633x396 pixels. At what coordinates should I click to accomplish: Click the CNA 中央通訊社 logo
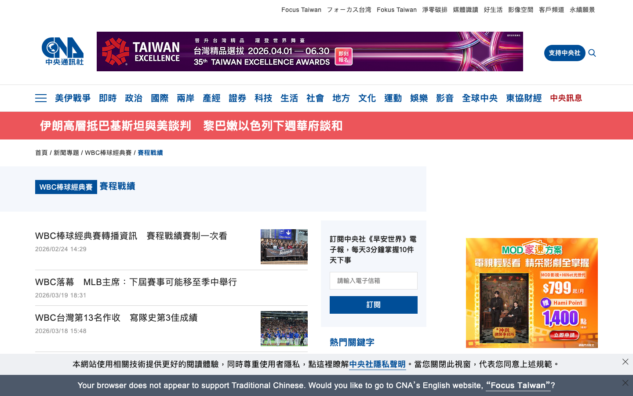click(x=62, y=51)
